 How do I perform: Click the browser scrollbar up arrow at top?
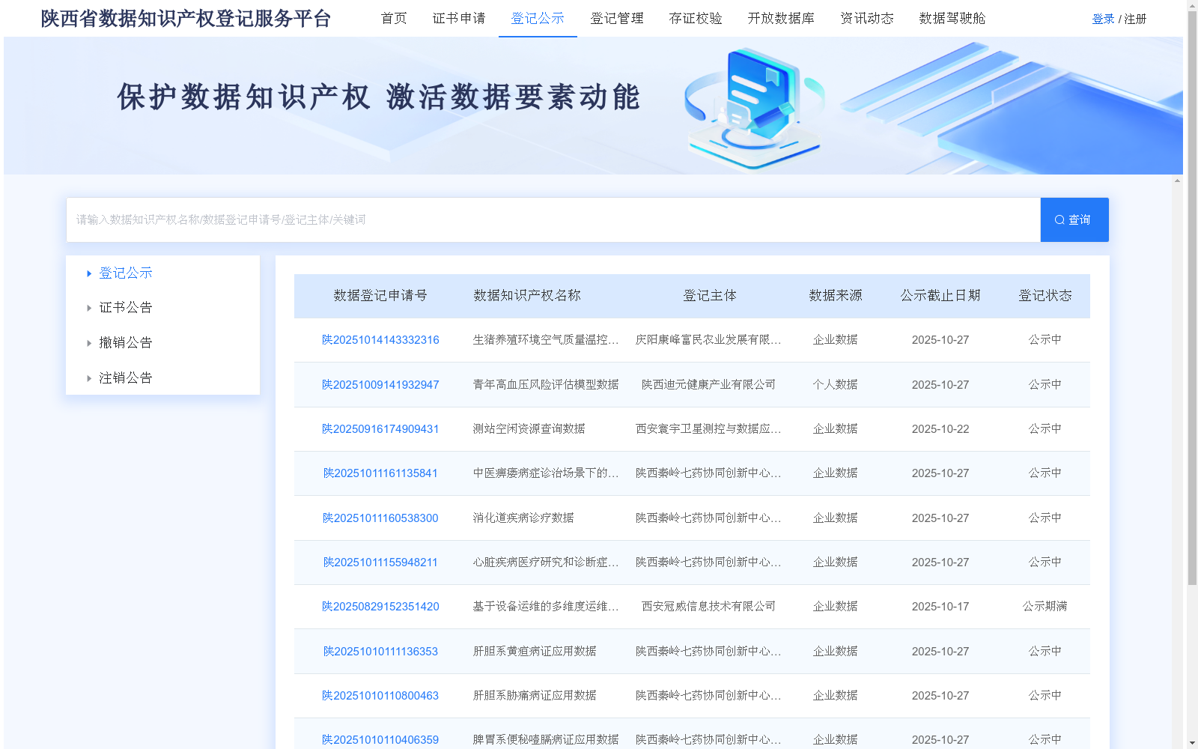(1192, 5)
